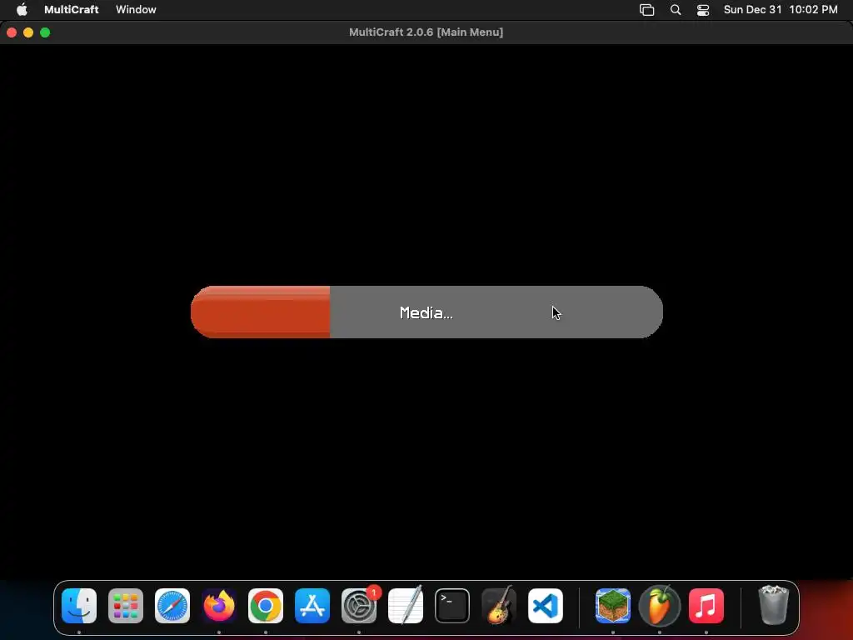Viewport: 853px width, 640px height.
Task: Show the date and time panel
Action: coord(781,9)
